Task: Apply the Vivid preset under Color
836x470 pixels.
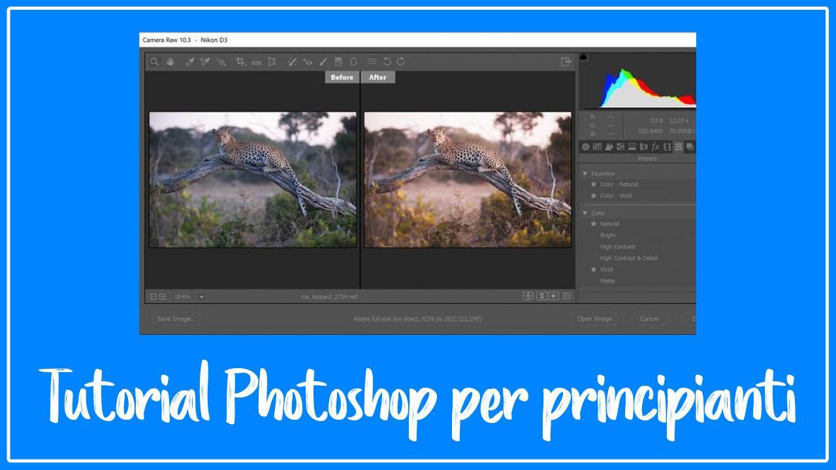Action: click(x=606, y=269)
